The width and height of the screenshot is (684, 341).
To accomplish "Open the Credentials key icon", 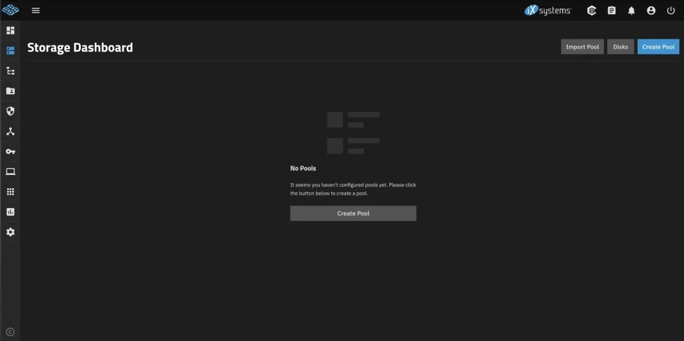I will 11,151.
